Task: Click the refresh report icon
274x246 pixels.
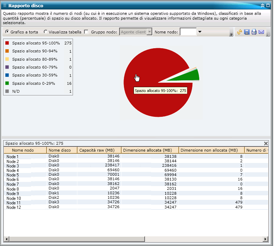Action: point(240,32)
